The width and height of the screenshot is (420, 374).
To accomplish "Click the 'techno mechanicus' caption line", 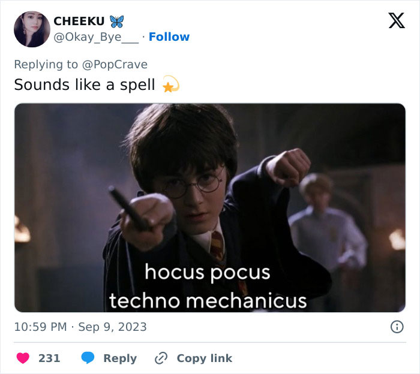I will [208, 301].
